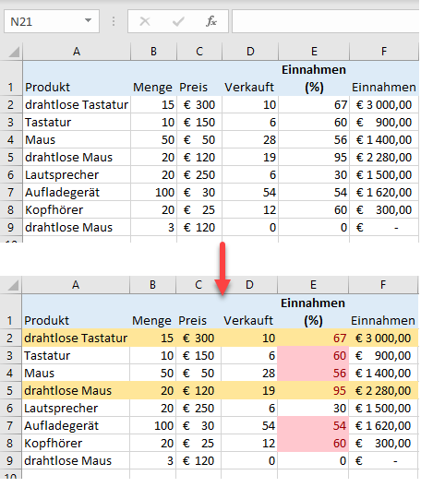Click the empty formula bar input field
The height and width of the screenshot is (499, 421).
326,21
